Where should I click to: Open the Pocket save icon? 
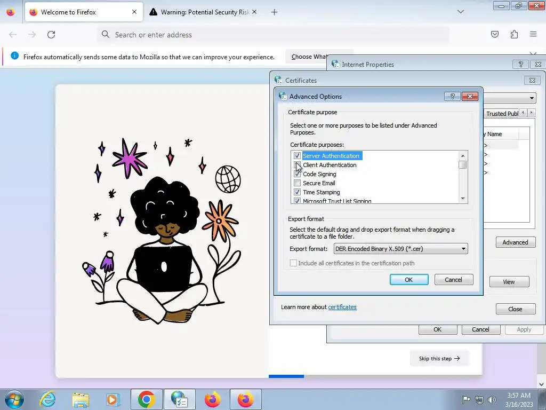pos(494,34)
